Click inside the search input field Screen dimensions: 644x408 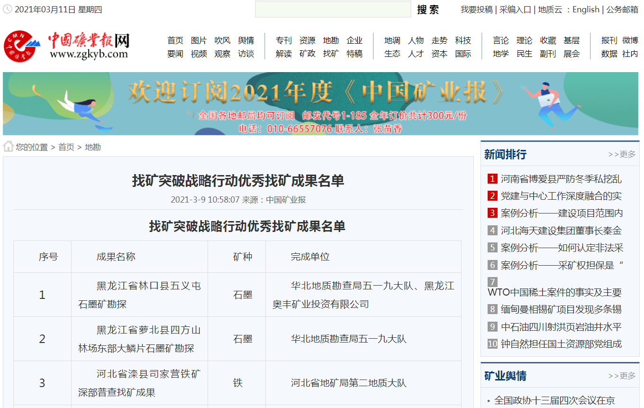tap(333, 9)
